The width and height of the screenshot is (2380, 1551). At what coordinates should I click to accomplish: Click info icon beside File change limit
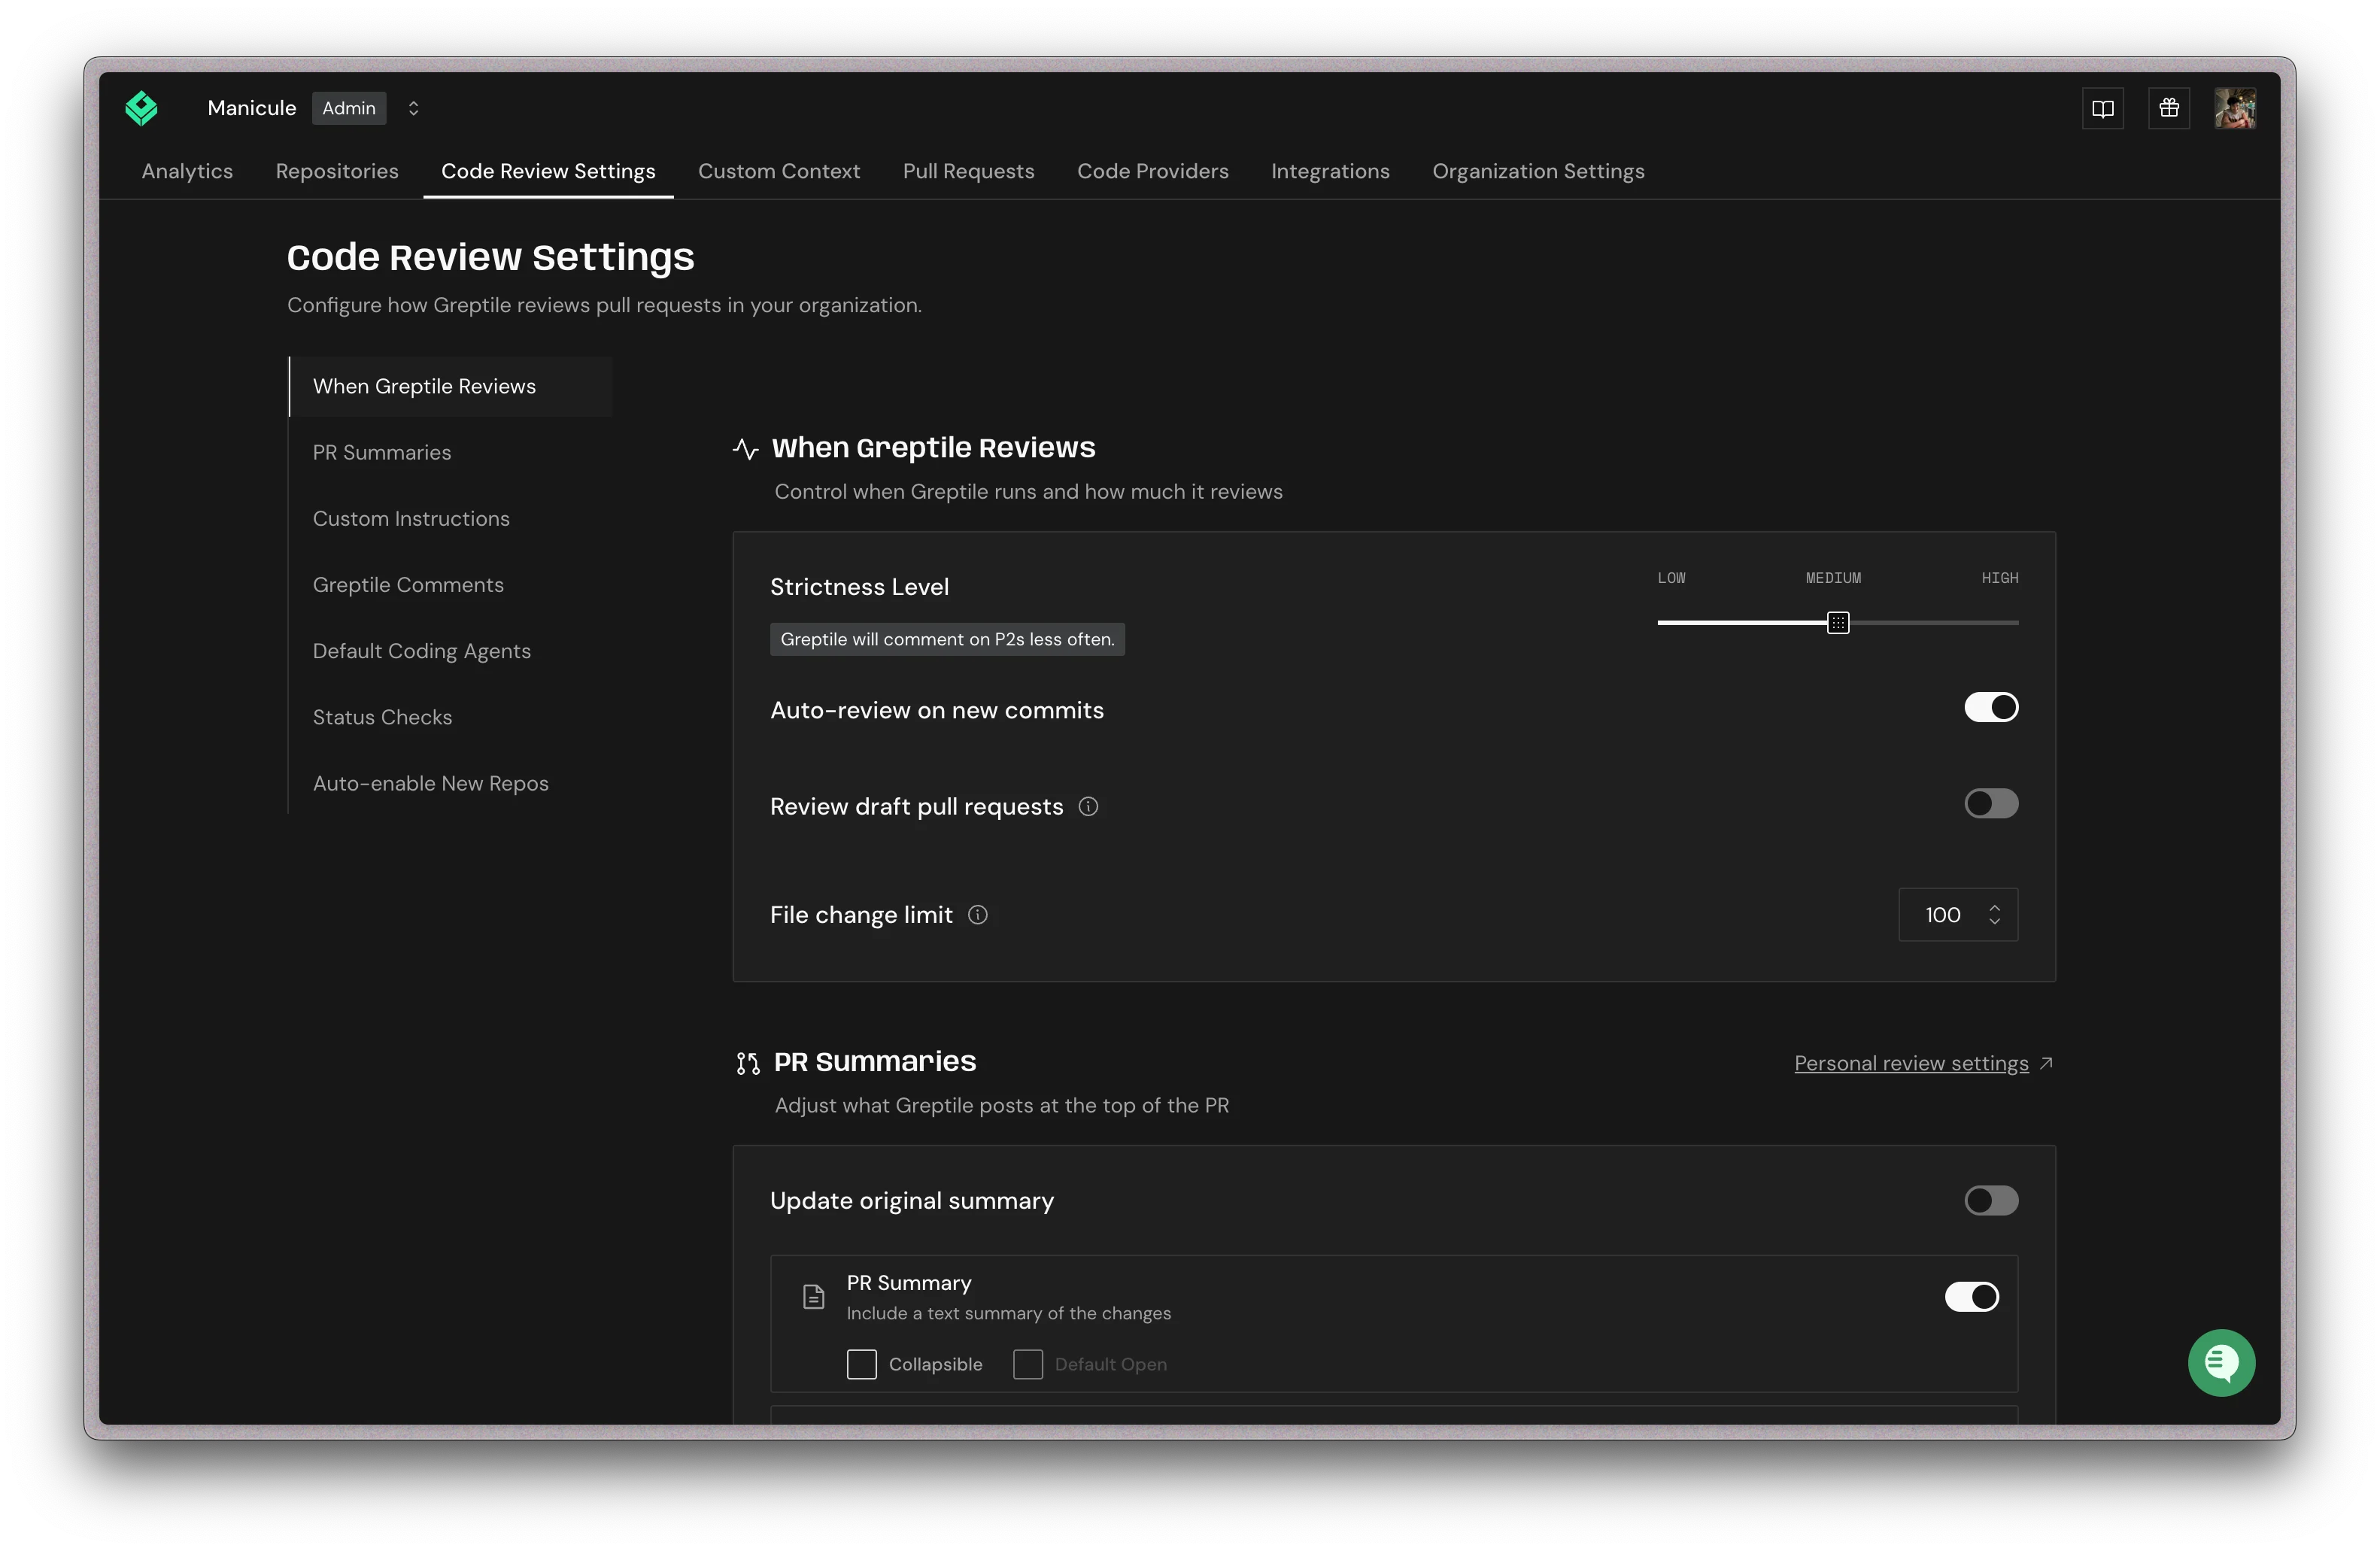(x=978, y=915)
